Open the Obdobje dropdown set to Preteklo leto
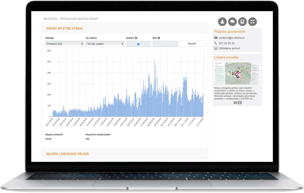Image resolution: width=304 pixels, height=193 pixels. pos(65,44)
